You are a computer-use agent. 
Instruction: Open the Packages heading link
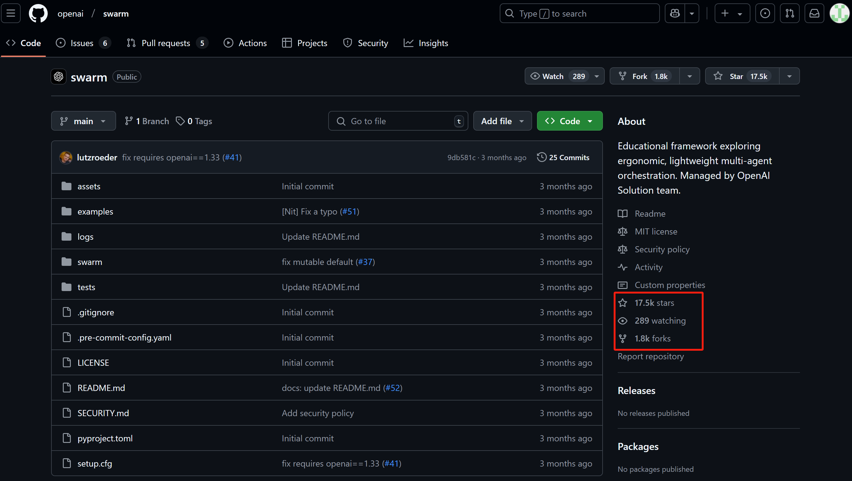(x=638, y=446)
